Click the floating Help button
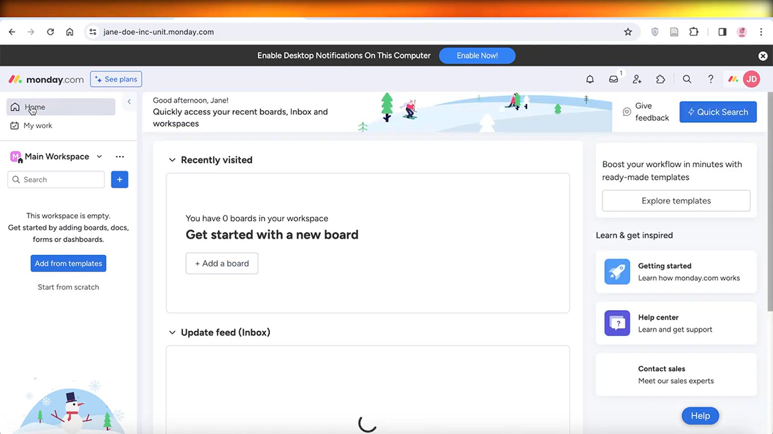 (700, 416)
